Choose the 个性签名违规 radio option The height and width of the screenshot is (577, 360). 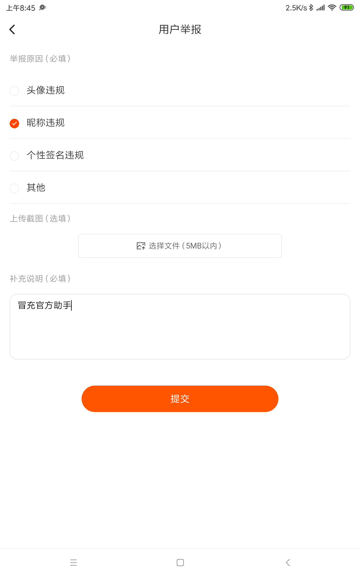[14, 156]
